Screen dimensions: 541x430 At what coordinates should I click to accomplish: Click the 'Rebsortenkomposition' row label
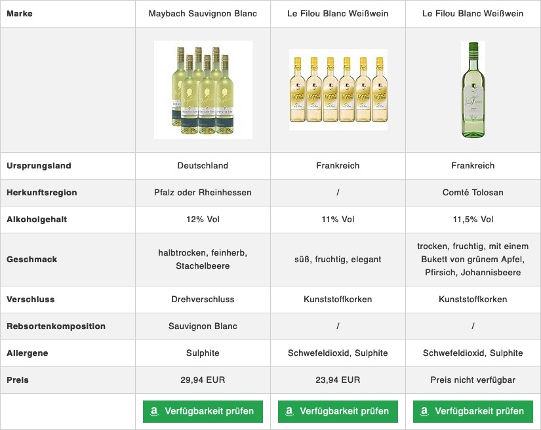56,326
